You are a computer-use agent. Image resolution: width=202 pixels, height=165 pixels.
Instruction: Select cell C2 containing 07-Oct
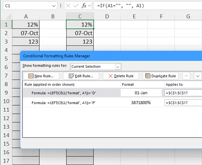tap(80, 33)
